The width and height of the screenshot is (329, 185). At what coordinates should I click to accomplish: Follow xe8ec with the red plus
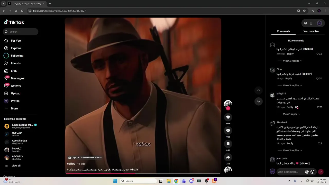tap(228, 108)
